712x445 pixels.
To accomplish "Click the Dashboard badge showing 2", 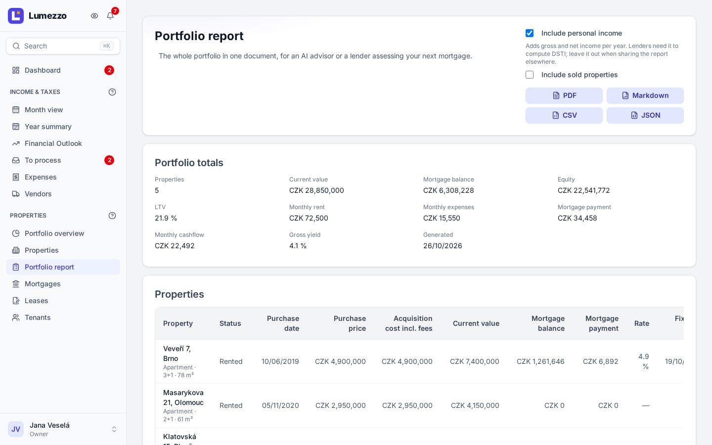I will [x=109, y=70].
